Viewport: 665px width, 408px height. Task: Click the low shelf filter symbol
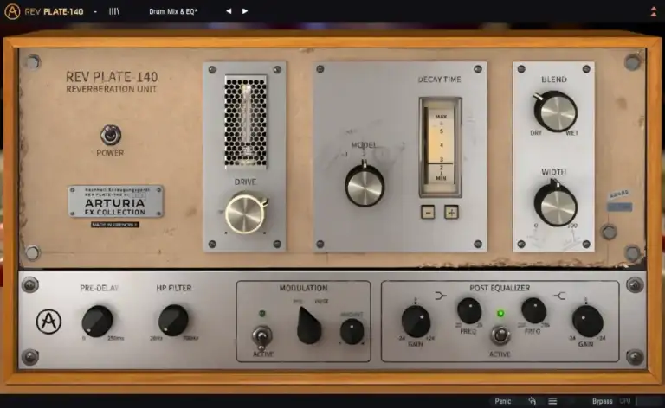[x=441, y=296]
